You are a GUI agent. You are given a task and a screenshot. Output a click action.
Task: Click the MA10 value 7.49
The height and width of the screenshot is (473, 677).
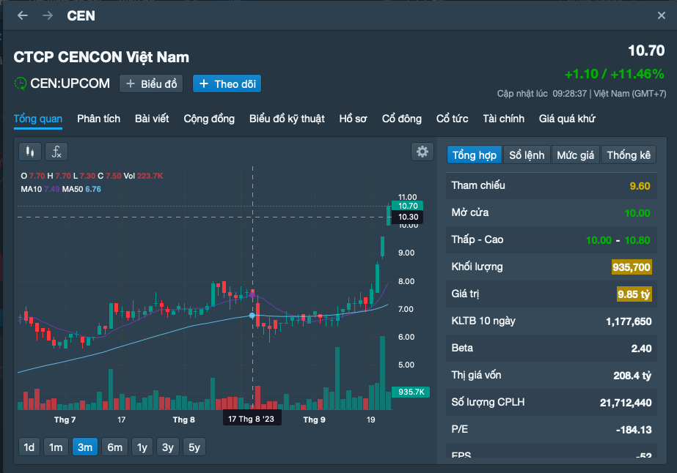pyautogui.click(x=52, y=189)
